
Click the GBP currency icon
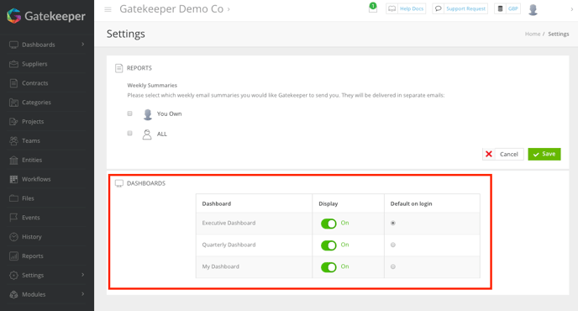pos(500,9)
